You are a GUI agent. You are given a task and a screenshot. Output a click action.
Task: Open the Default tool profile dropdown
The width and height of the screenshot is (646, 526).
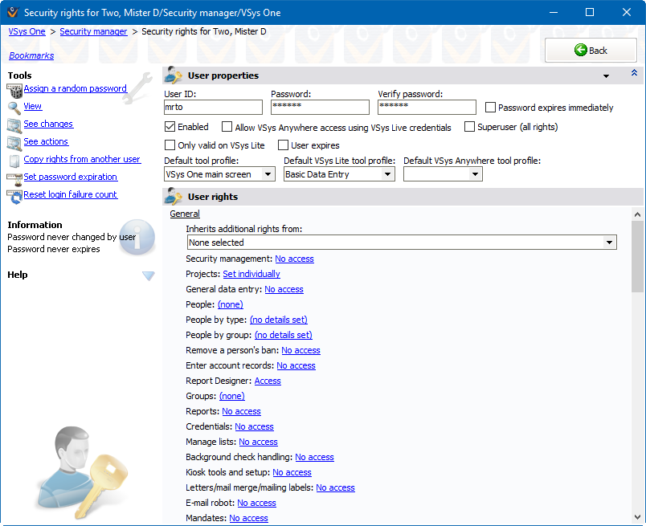click(x=268, y=174)
